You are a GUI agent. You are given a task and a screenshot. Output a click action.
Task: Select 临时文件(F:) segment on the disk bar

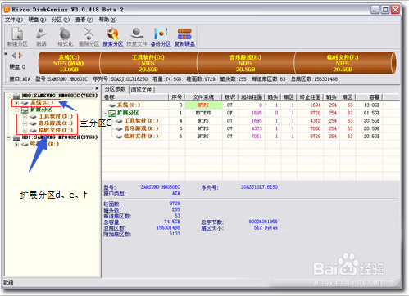343,63
